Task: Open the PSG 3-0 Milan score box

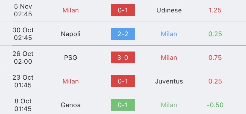Action: point(123,57)
